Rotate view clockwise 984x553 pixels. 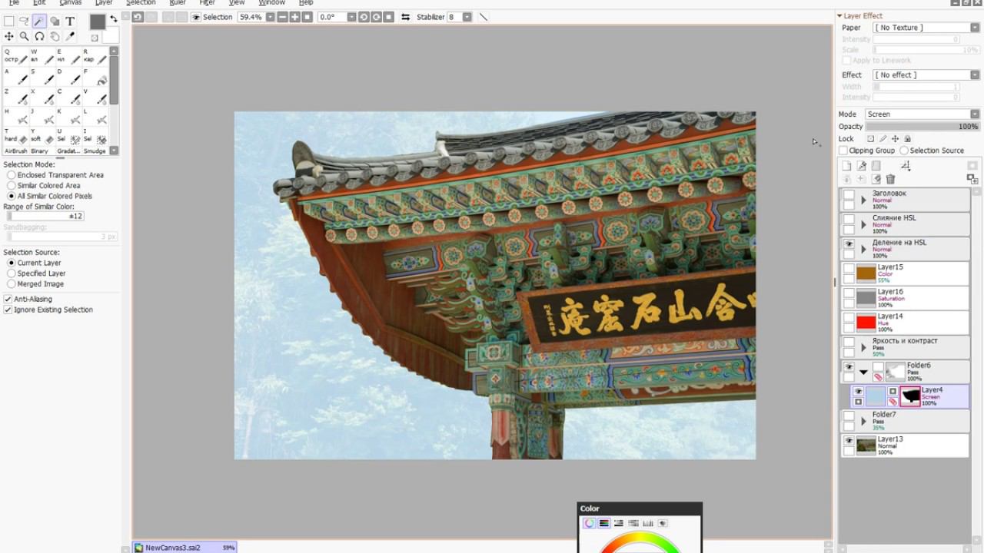377,17
